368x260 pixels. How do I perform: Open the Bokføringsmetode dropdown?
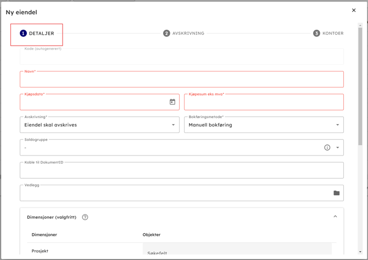(264, 125)
